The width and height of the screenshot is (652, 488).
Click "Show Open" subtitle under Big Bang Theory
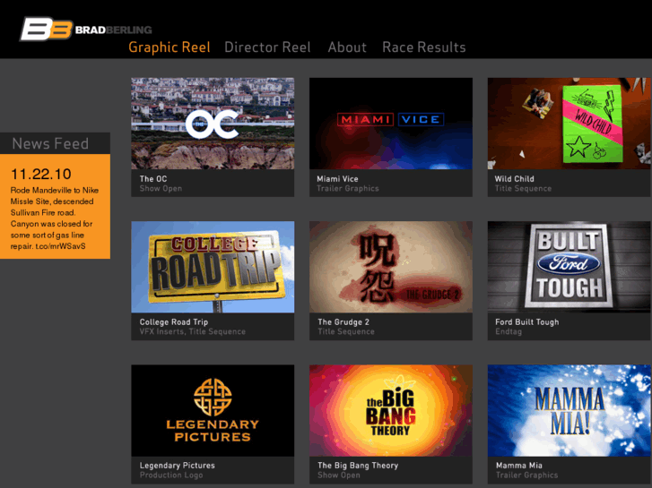click(339, 475)
